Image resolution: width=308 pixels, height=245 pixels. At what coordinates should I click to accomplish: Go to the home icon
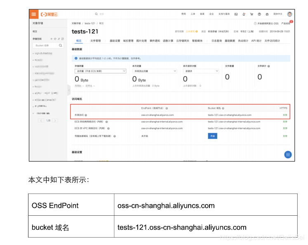pos(267,14)
